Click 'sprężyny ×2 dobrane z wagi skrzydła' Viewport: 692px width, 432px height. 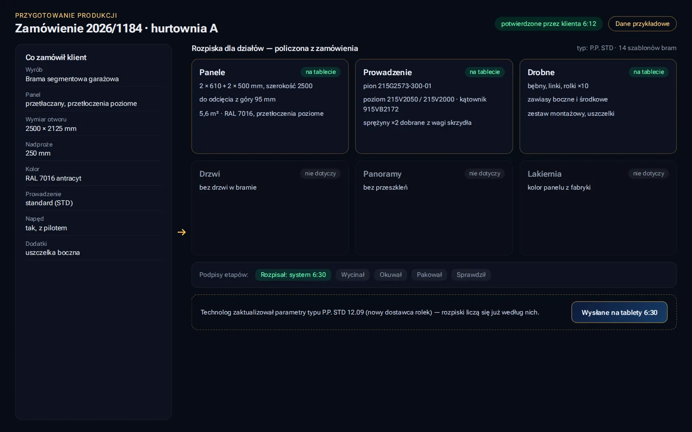[417, 123]
